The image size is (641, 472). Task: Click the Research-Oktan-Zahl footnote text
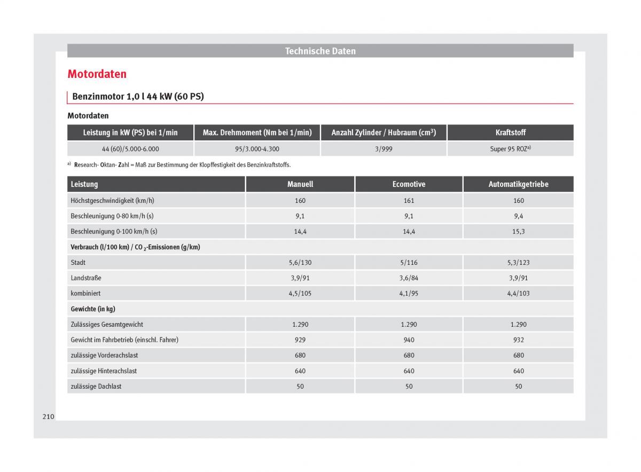click(182, 165)
